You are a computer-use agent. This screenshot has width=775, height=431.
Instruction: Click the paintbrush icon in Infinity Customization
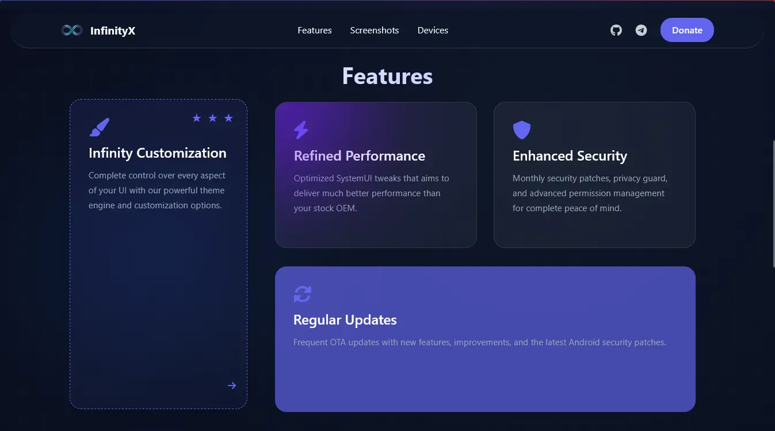pos(99,127)
